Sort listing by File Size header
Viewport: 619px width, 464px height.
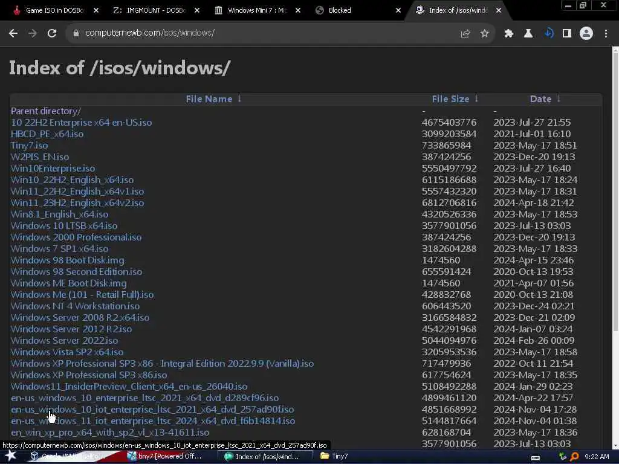coord(450,99)
